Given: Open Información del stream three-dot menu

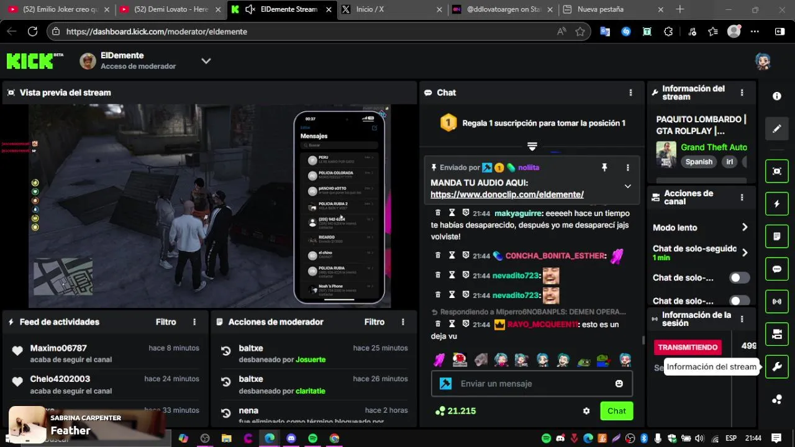Looking at the screenshot, I should coord(742,93).
